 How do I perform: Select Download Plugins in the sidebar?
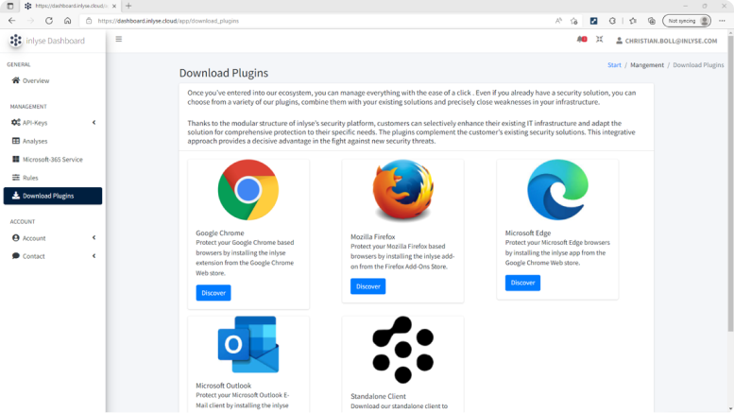coord(53,196)
